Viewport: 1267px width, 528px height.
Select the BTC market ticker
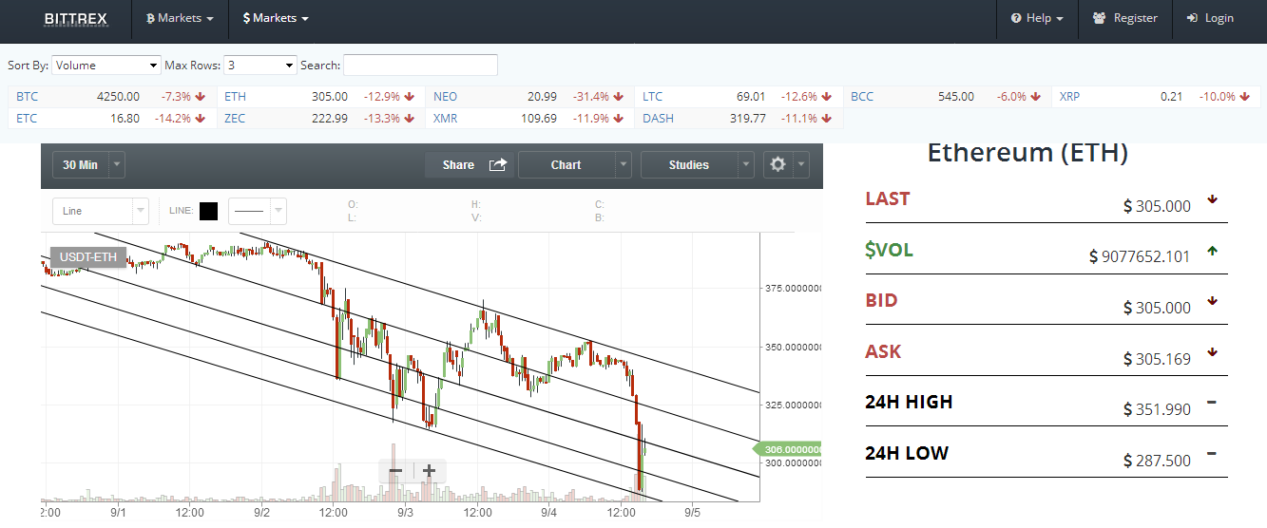pyautogui.click(x=112, y=97)
